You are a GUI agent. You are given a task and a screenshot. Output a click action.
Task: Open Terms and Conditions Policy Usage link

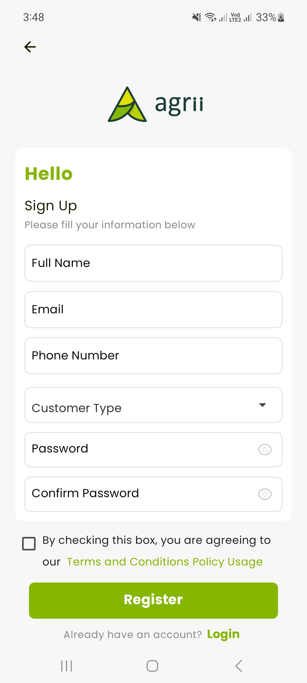tap(165, 562)
